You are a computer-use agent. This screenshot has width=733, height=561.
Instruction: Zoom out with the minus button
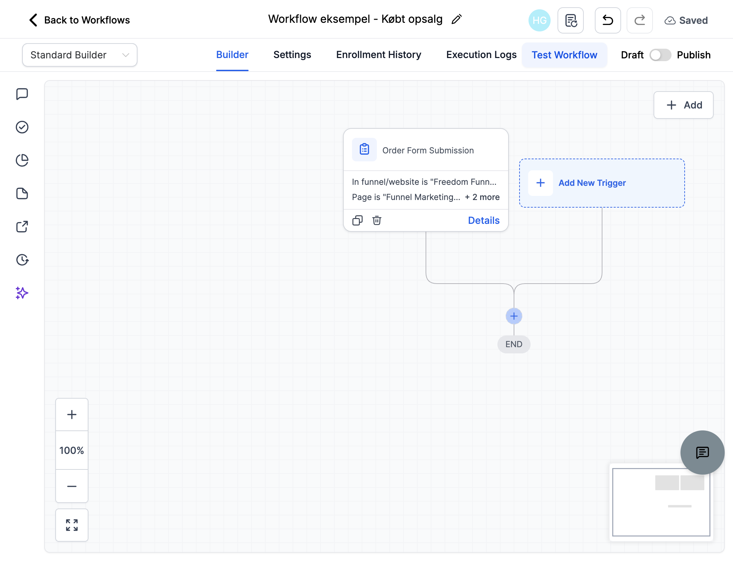click(x=72, y=486)
